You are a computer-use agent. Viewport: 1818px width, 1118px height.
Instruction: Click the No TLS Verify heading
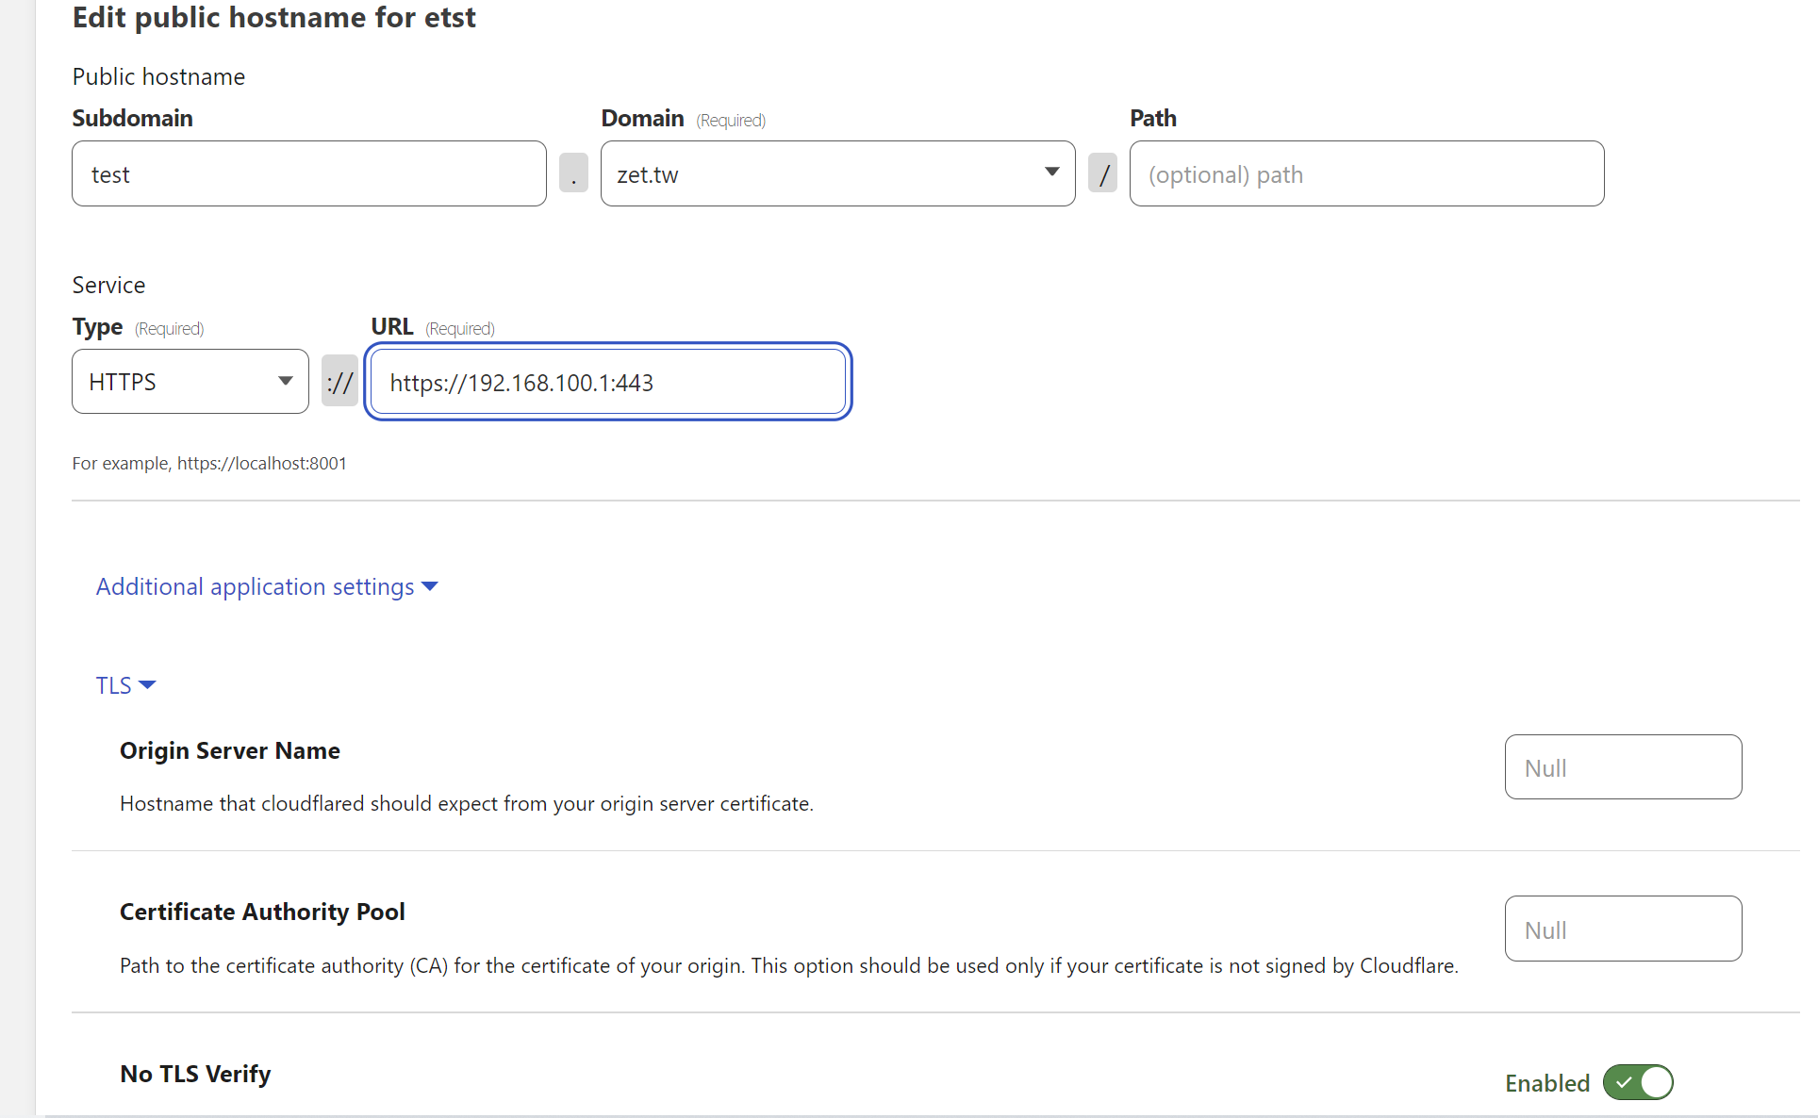(x=195, y=1074)
